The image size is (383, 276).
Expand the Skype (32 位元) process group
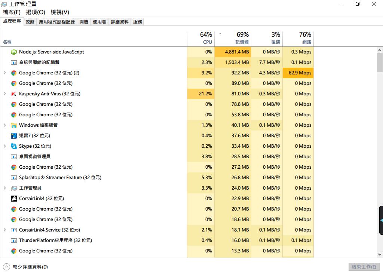4,146
